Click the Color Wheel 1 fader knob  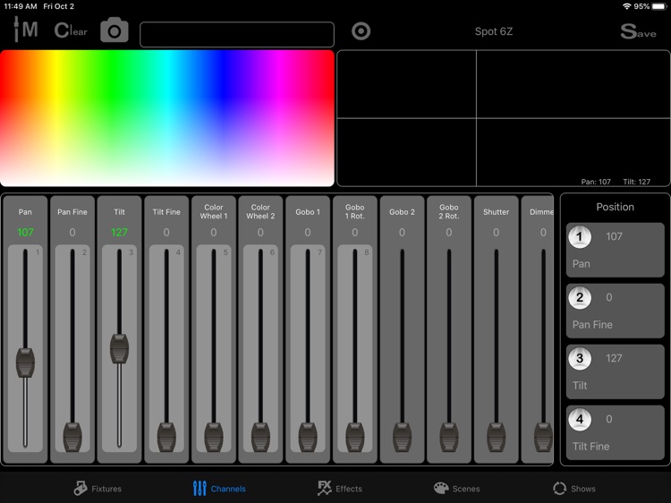214,437
